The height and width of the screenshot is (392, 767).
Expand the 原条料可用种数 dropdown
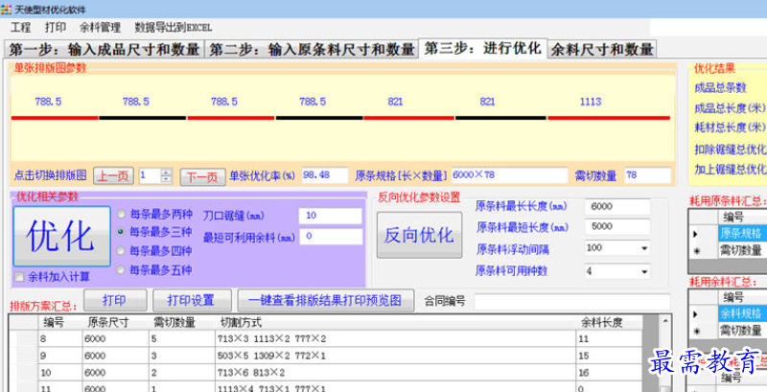tap(643, 271)
